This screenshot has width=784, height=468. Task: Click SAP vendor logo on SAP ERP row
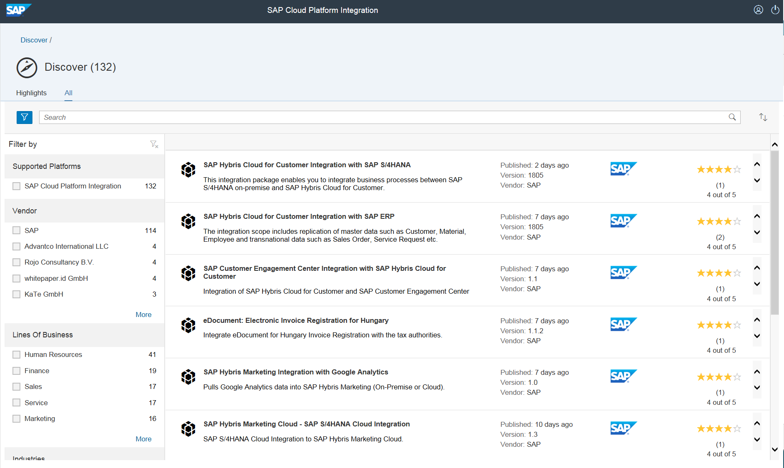pos(623,220)
